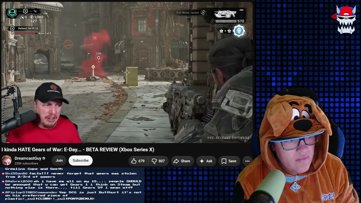Viewport: 361px width, 203px height.
Task: Click the "Full Metal Jacket" label in the game HUD
Action: (x=188, y=13)
